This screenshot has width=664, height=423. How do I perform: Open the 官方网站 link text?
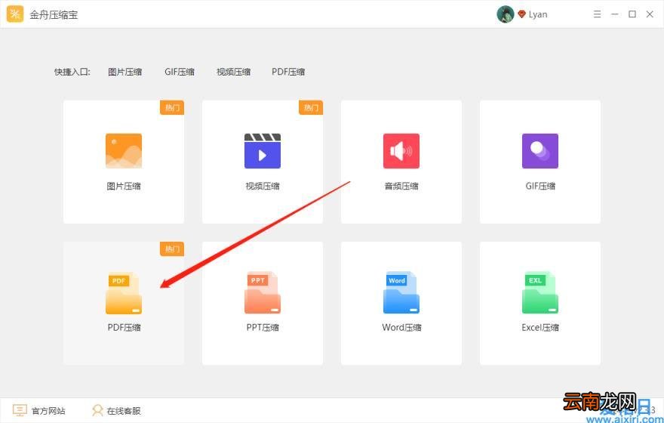48,411
